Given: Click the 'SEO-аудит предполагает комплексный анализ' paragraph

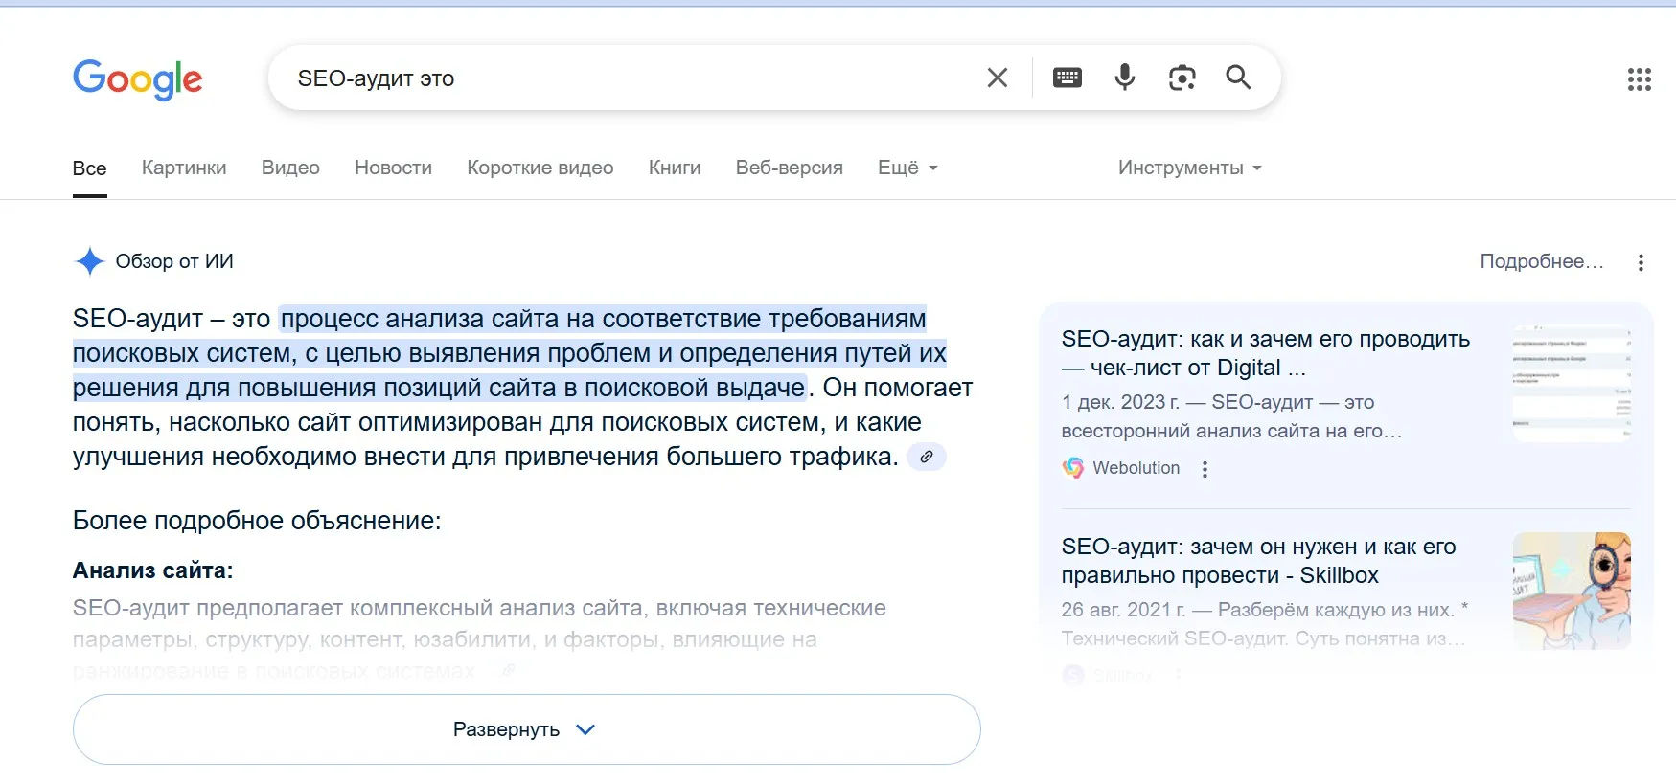Looking at the screenshot, I should coord(479,639).
